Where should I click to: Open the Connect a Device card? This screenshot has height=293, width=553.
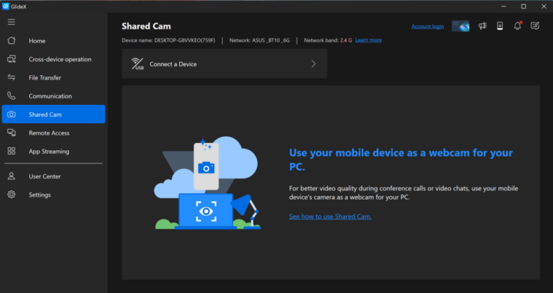click(x=224, y=64)
